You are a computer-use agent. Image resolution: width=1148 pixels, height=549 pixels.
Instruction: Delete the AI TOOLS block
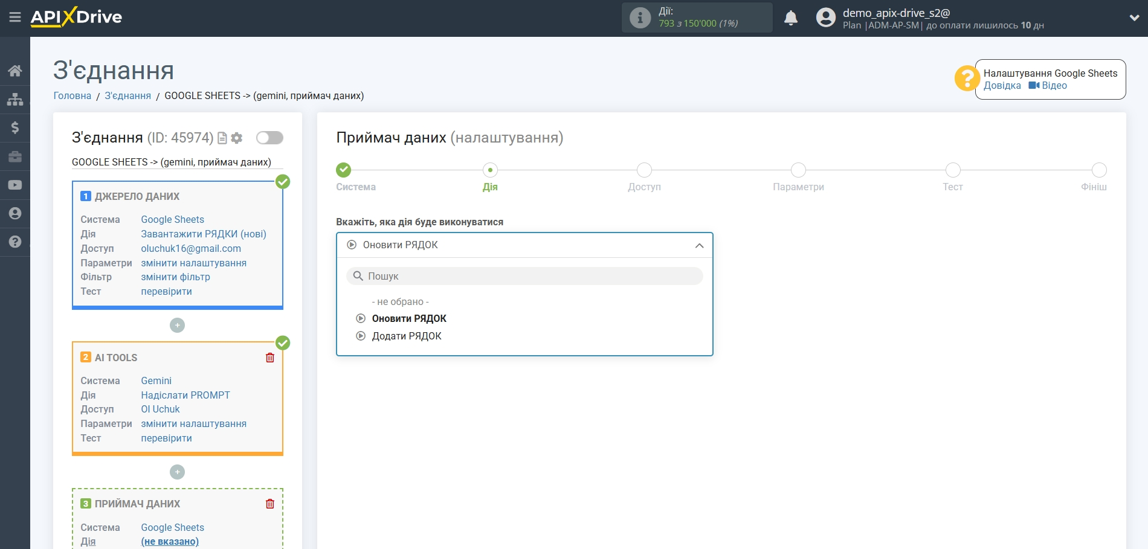coord(270,358)
